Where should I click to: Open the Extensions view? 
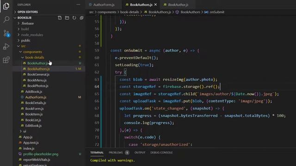(6, 60)
